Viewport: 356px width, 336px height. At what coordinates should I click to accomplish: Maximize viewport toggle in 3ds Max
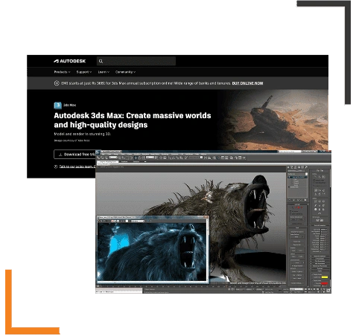pyautogui.click(x=328, y=290)
